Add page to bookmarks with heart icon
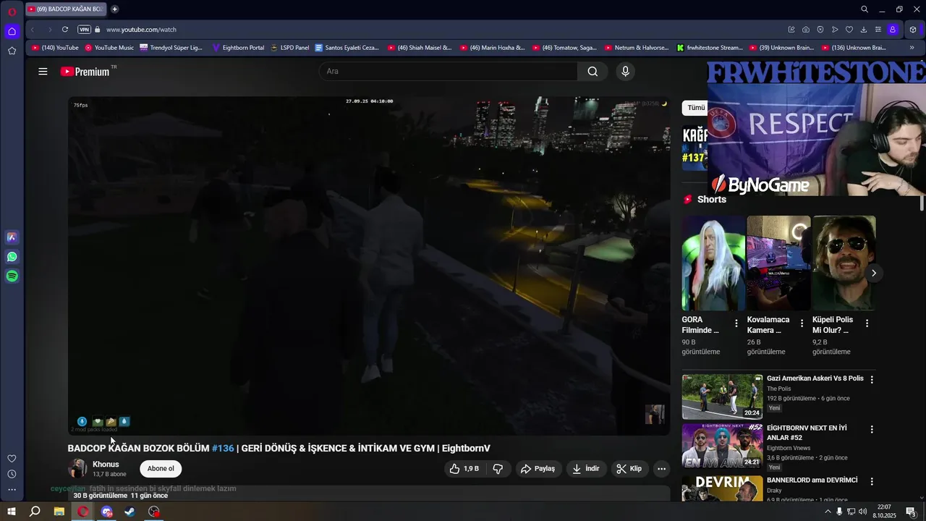 point(849,30)
